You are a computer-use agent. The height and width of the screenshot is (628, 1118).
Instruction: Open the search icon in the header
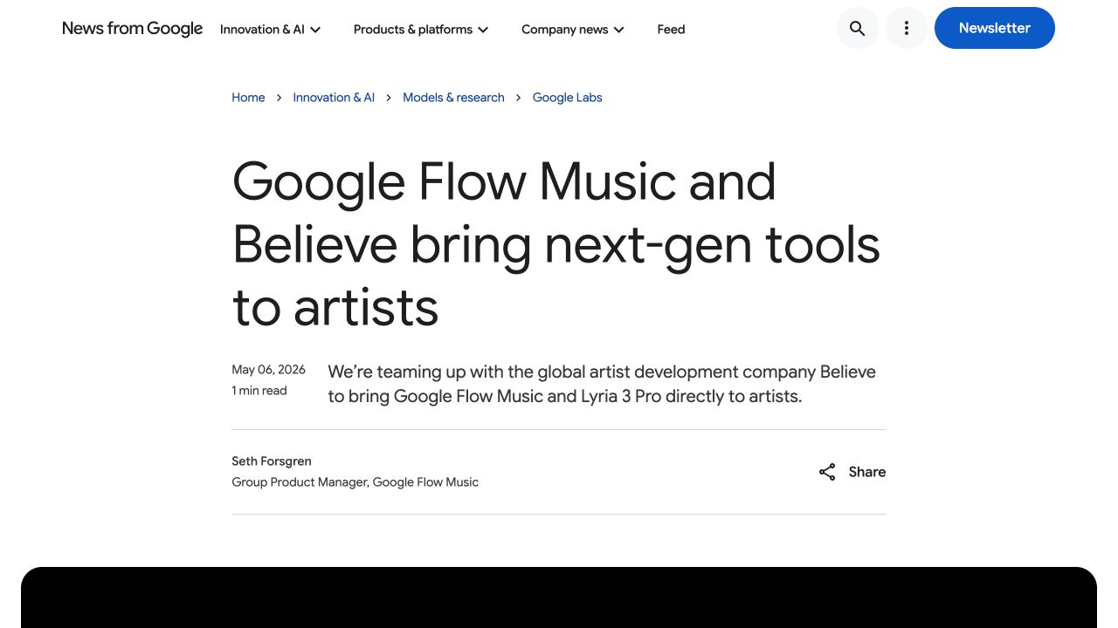858,29
